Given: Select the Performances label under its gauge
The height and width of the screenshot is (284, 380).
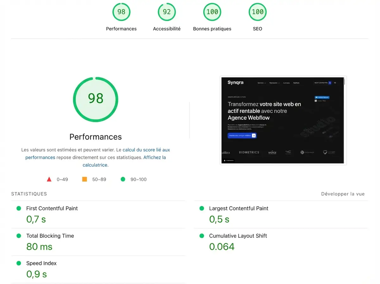Looking at the screenshot, I should (x=121, y=29).
